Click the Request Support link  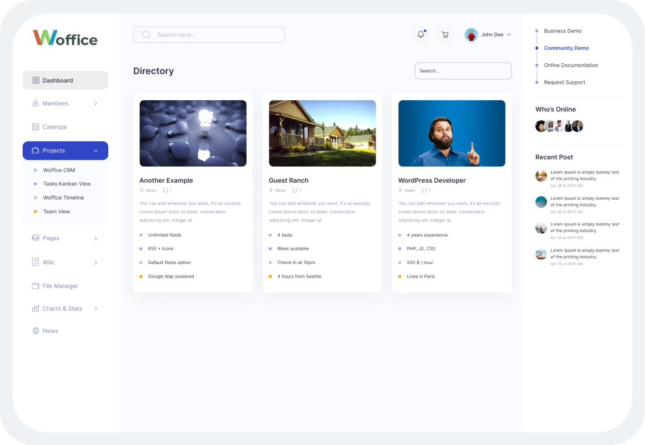point(564,83)
